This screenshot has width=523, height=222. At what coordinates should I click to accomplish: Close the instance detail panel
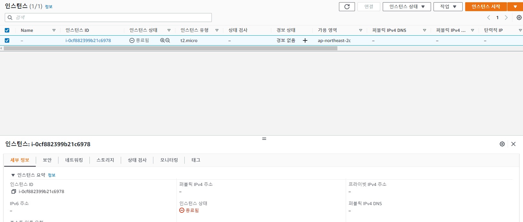513,144
